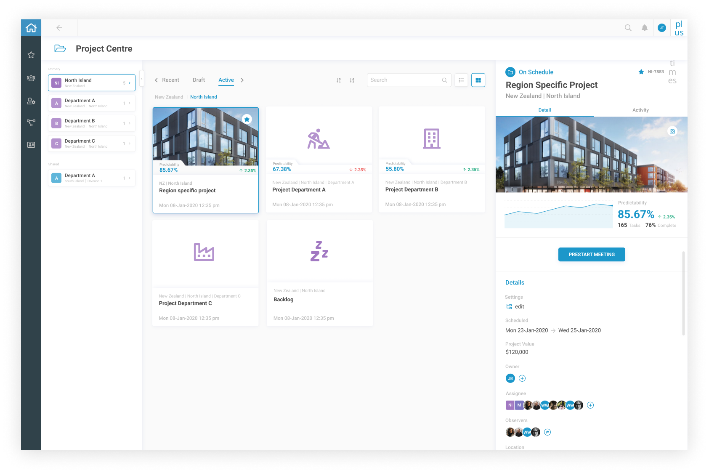
Task: Click the top bar search magnifier icon
Action: point(628,28)
